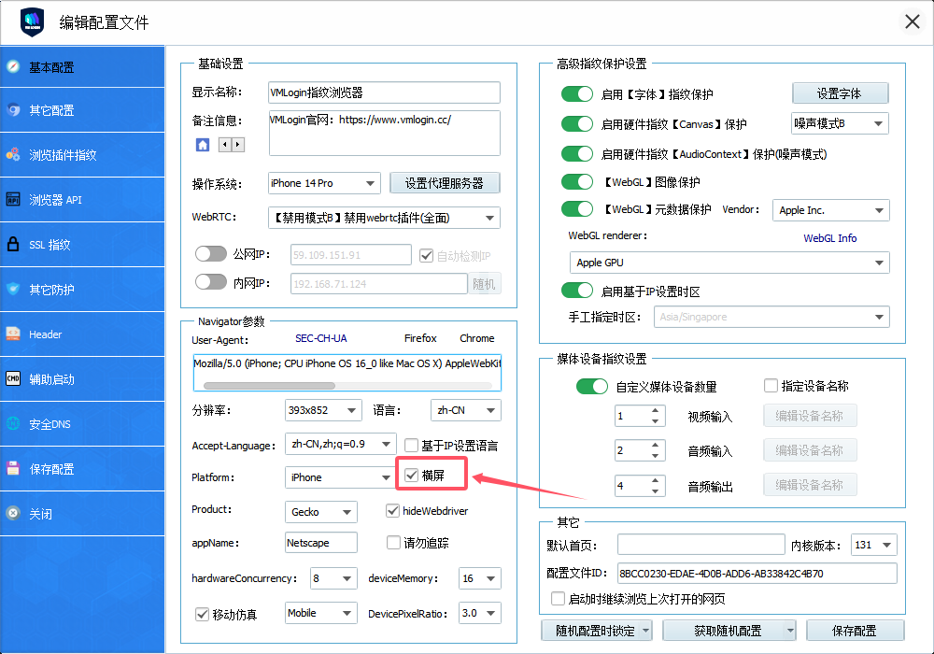This screenshot has width=934, height=654.
Task: Click the 设置字体 button
Action: point(840,93)
